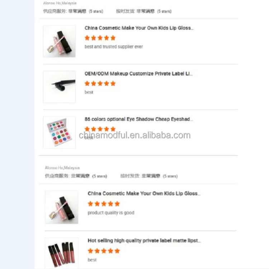Open the second Kids Lip Gloss thumbnail
Image resolution: width=269 pixels, height=269 pixels.
pos(62,207)
